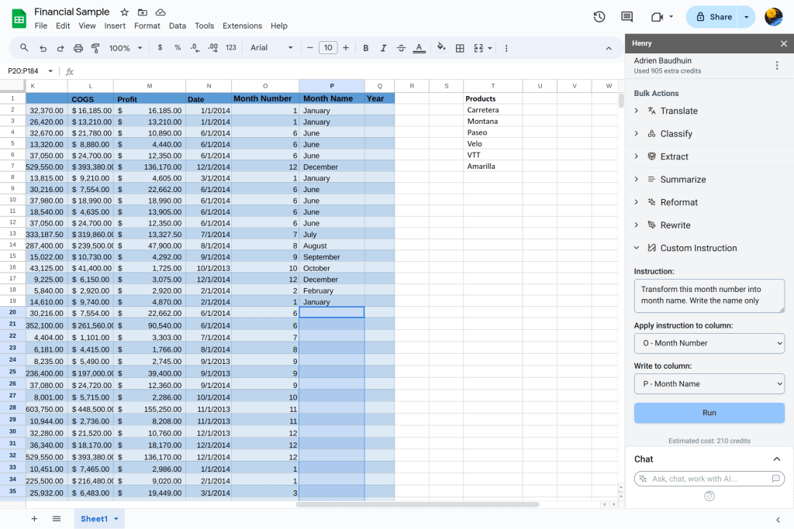Star the Financial Sample document
This screenshot has width=794, height=529.
click(x=125, y=12)
